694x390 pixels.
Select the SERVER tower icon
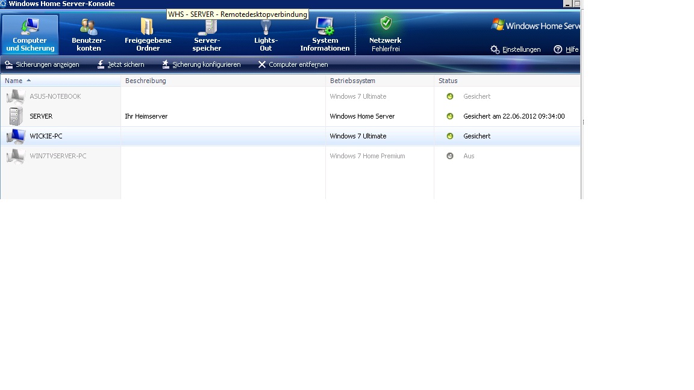click(16, 116)
